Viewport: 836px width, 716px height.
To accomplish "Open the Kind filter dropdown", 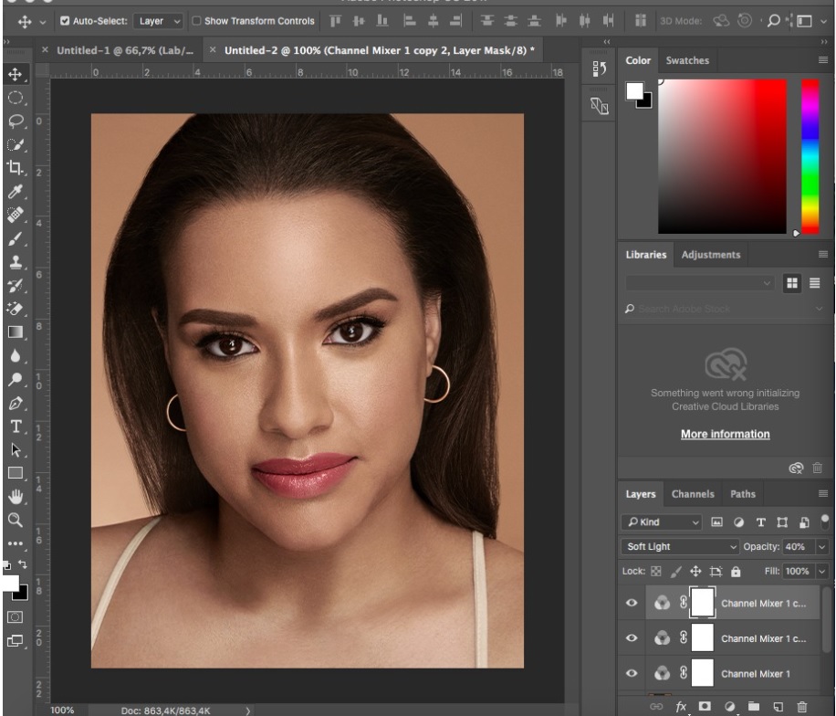I will (x=662, y=521).
